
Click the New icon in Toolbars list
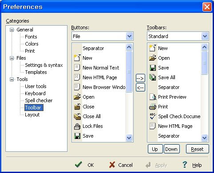tap(153, 48)
